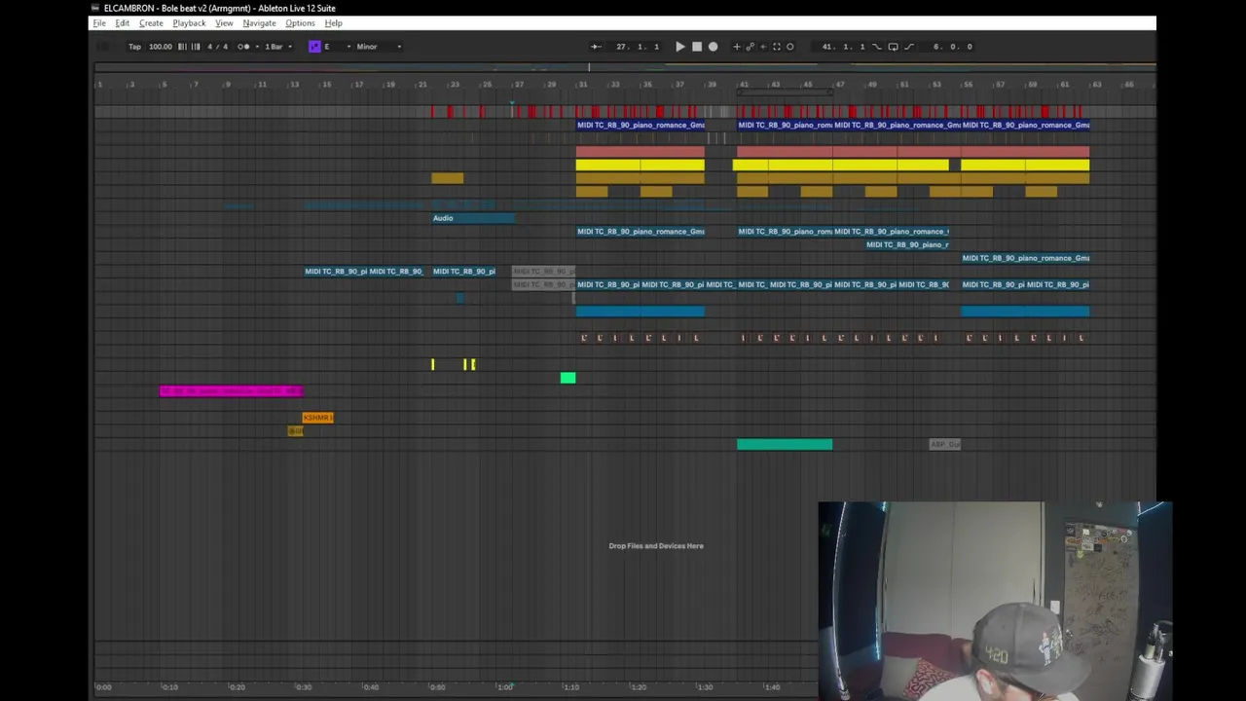This screenshot has height=701, width=1246.
Task: Click the Arrangement Record button
Action: (x=713, y=47)
